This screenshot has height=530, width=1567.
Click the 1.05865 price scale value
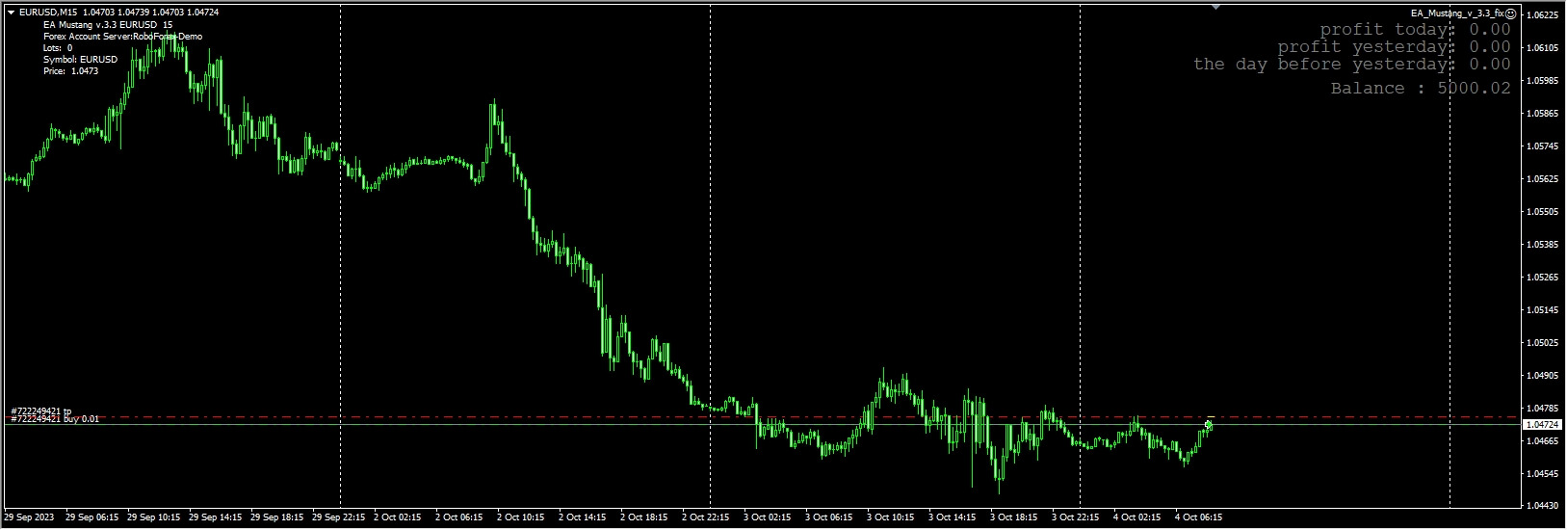(x=1543, y=114)
